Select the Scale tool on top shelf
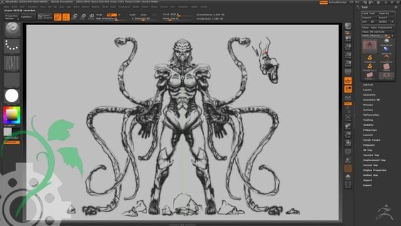401x226 pixels. pyautogui.click(x=83, y=17)
